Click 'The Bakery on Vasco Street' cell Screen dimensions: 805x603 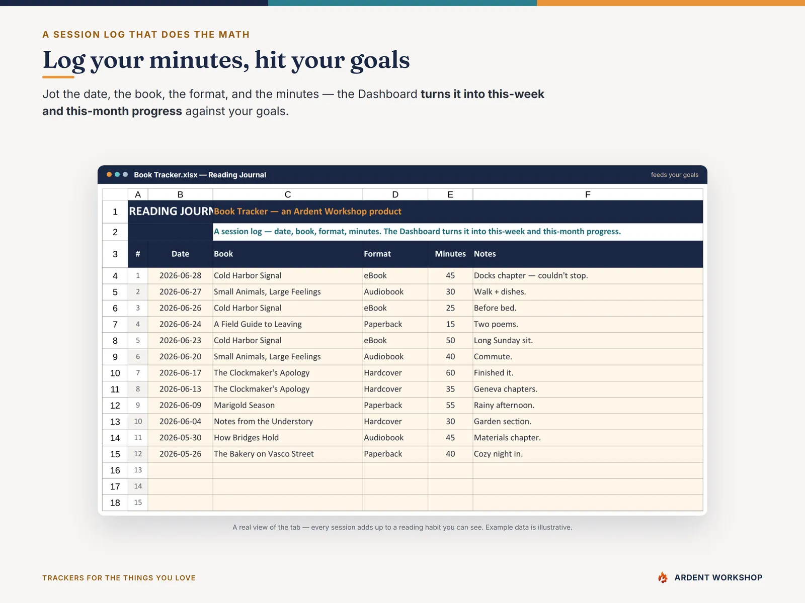288,454
